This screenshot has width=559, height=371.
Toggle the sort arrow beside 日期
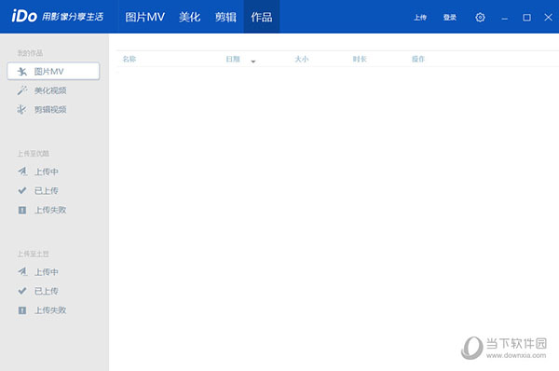pyautogui.click(x=253, y=62)
